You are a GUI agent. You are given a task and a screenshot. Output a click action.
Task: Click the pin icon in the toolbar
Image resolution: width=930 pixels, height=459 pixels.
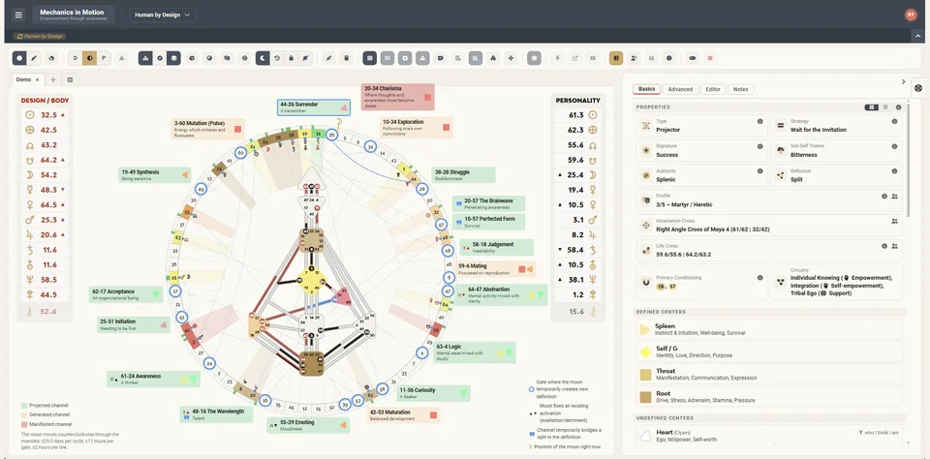[558, 58]
